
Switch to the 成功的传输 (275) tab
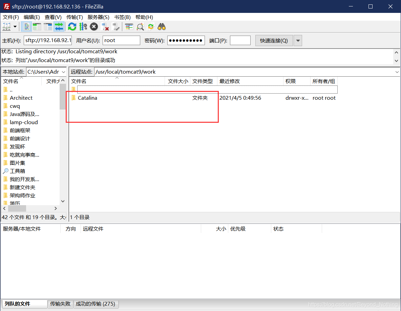tap(96, 304)
